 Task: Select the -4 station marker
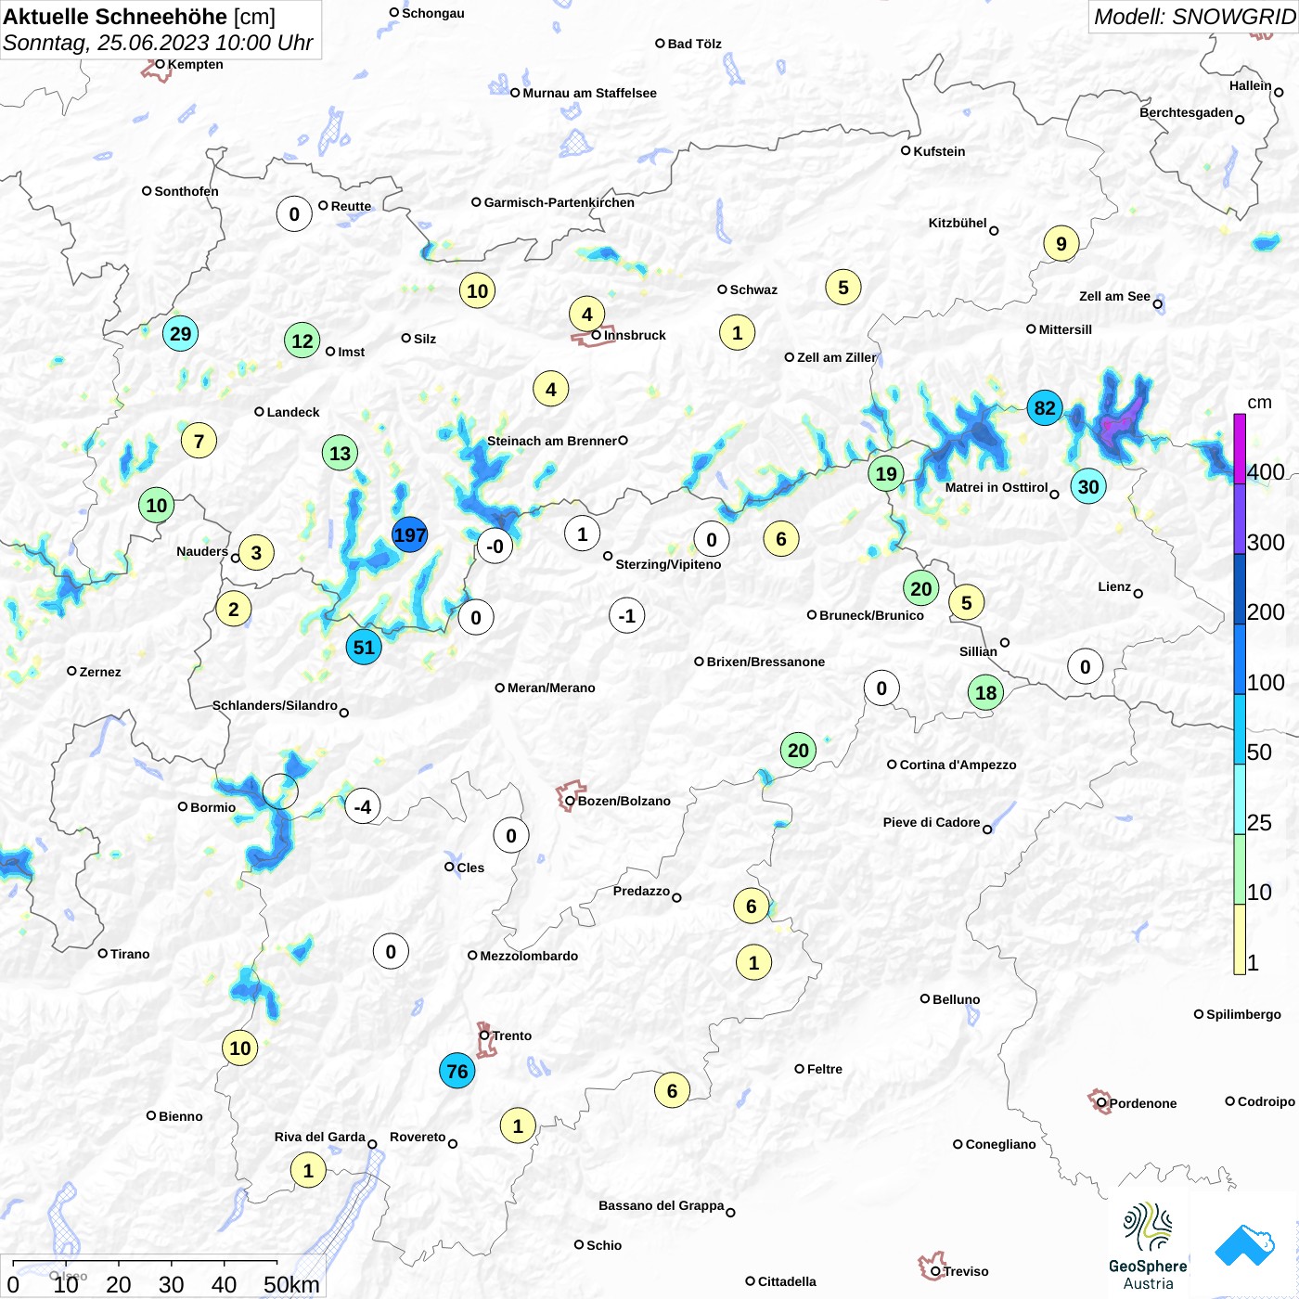pyautogui.click(x=363, y=806)
